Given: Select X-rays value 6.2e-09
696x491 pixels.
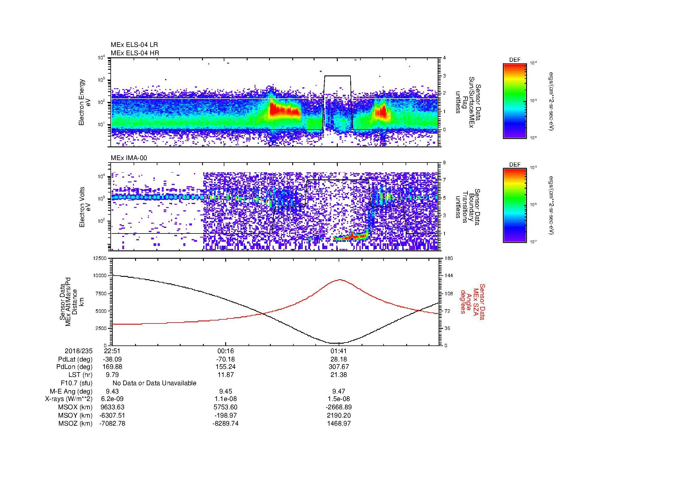Looking at the screenshot, I should [x=112, y=399].
